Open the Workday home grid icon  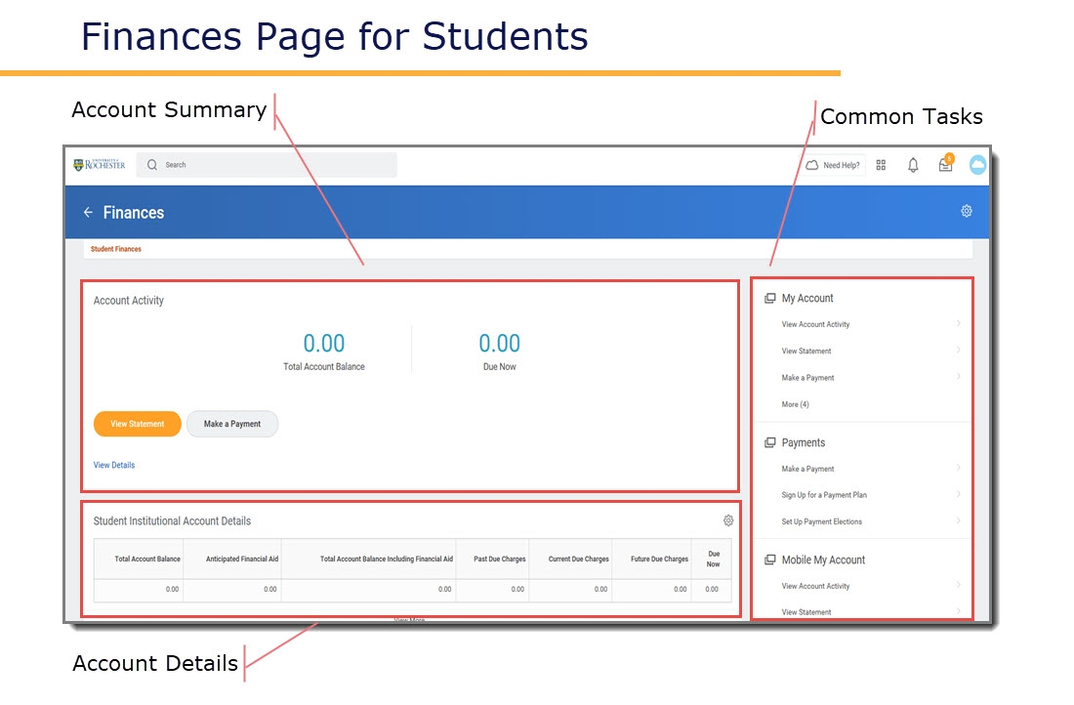(x=881, y=165)
